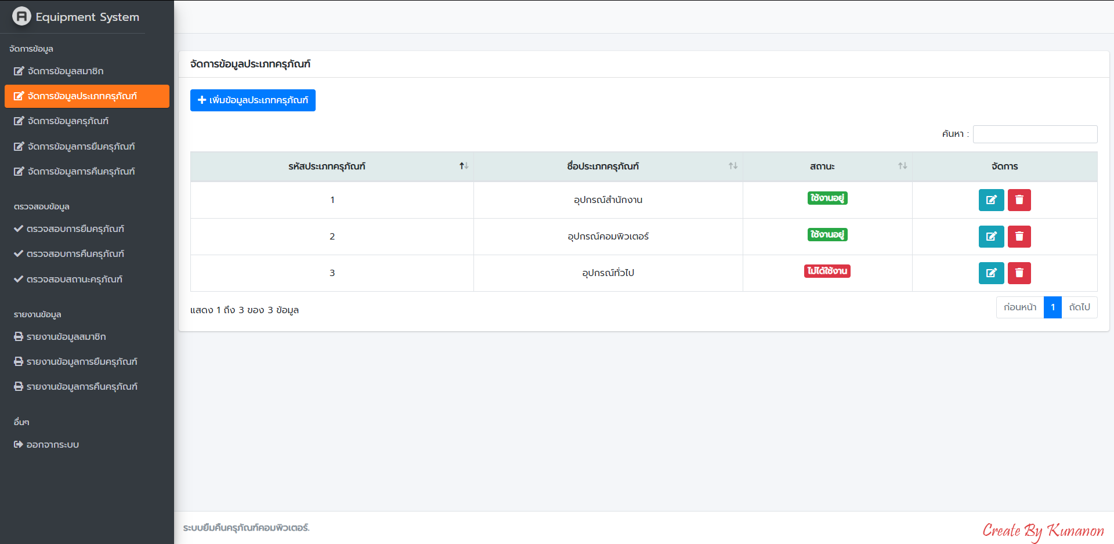
Task: Click edit icon for อุปกรณ์สำนักงาน row
Action: [x=991, y=200]
